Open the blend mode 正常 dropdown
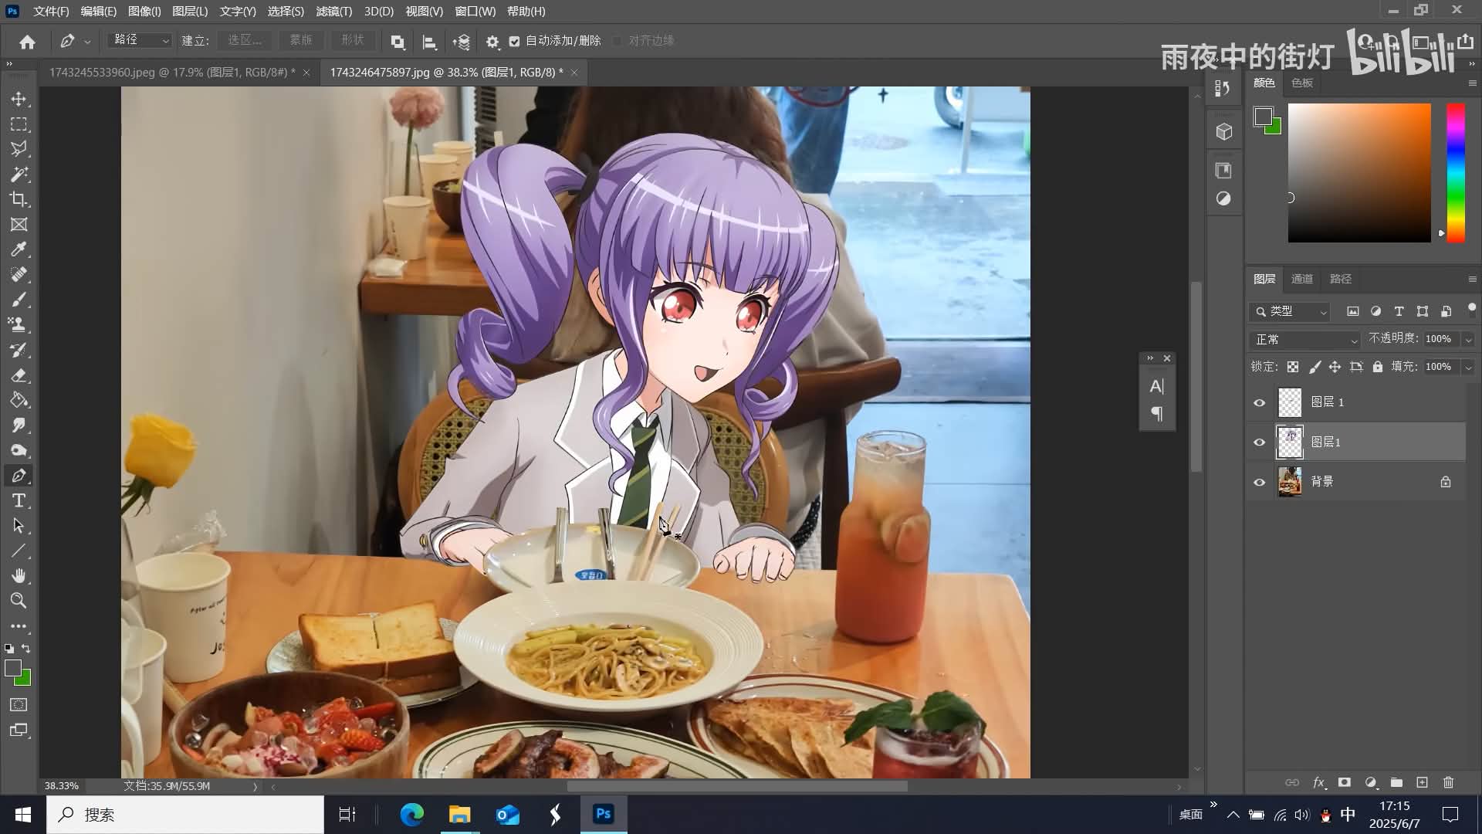 1304,340
